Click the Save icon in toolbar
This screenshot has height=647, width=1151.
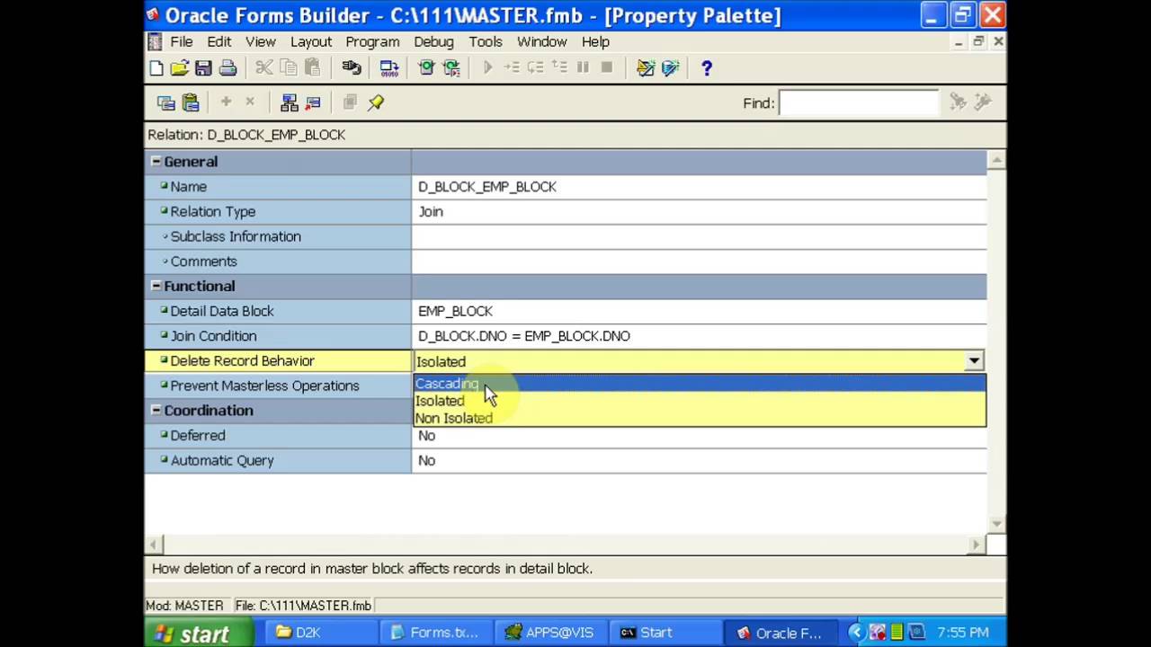(x=203, y=68)
